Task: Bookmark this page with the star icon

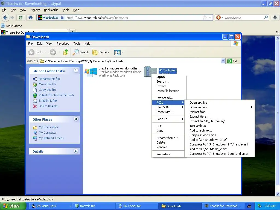Action: 205,17
